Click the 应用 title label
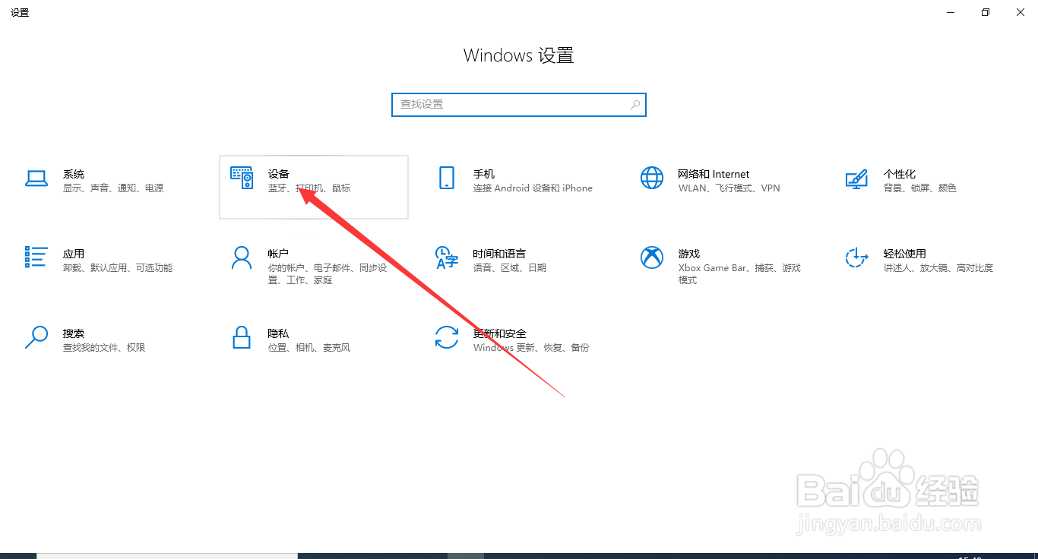Screen dimensions: 1038x559 [74, 254]
